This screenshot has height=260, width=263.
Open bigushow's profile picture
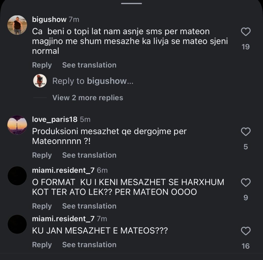click(x=17, y=25)
